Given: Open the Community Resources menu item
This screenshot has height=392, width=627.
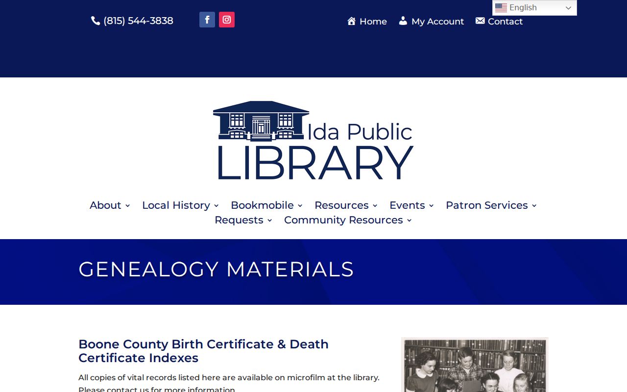Looking at the screenshot, I should coord(343,220).
